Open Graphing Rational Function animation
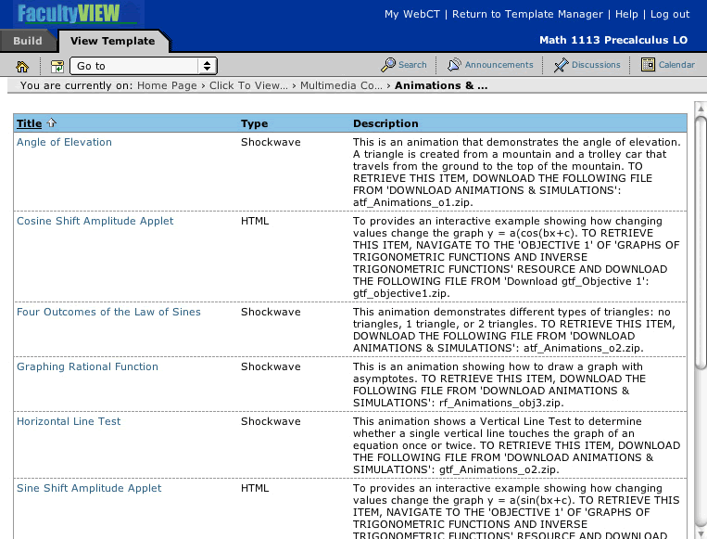The image size is (707, 539). tap(87, 366)
